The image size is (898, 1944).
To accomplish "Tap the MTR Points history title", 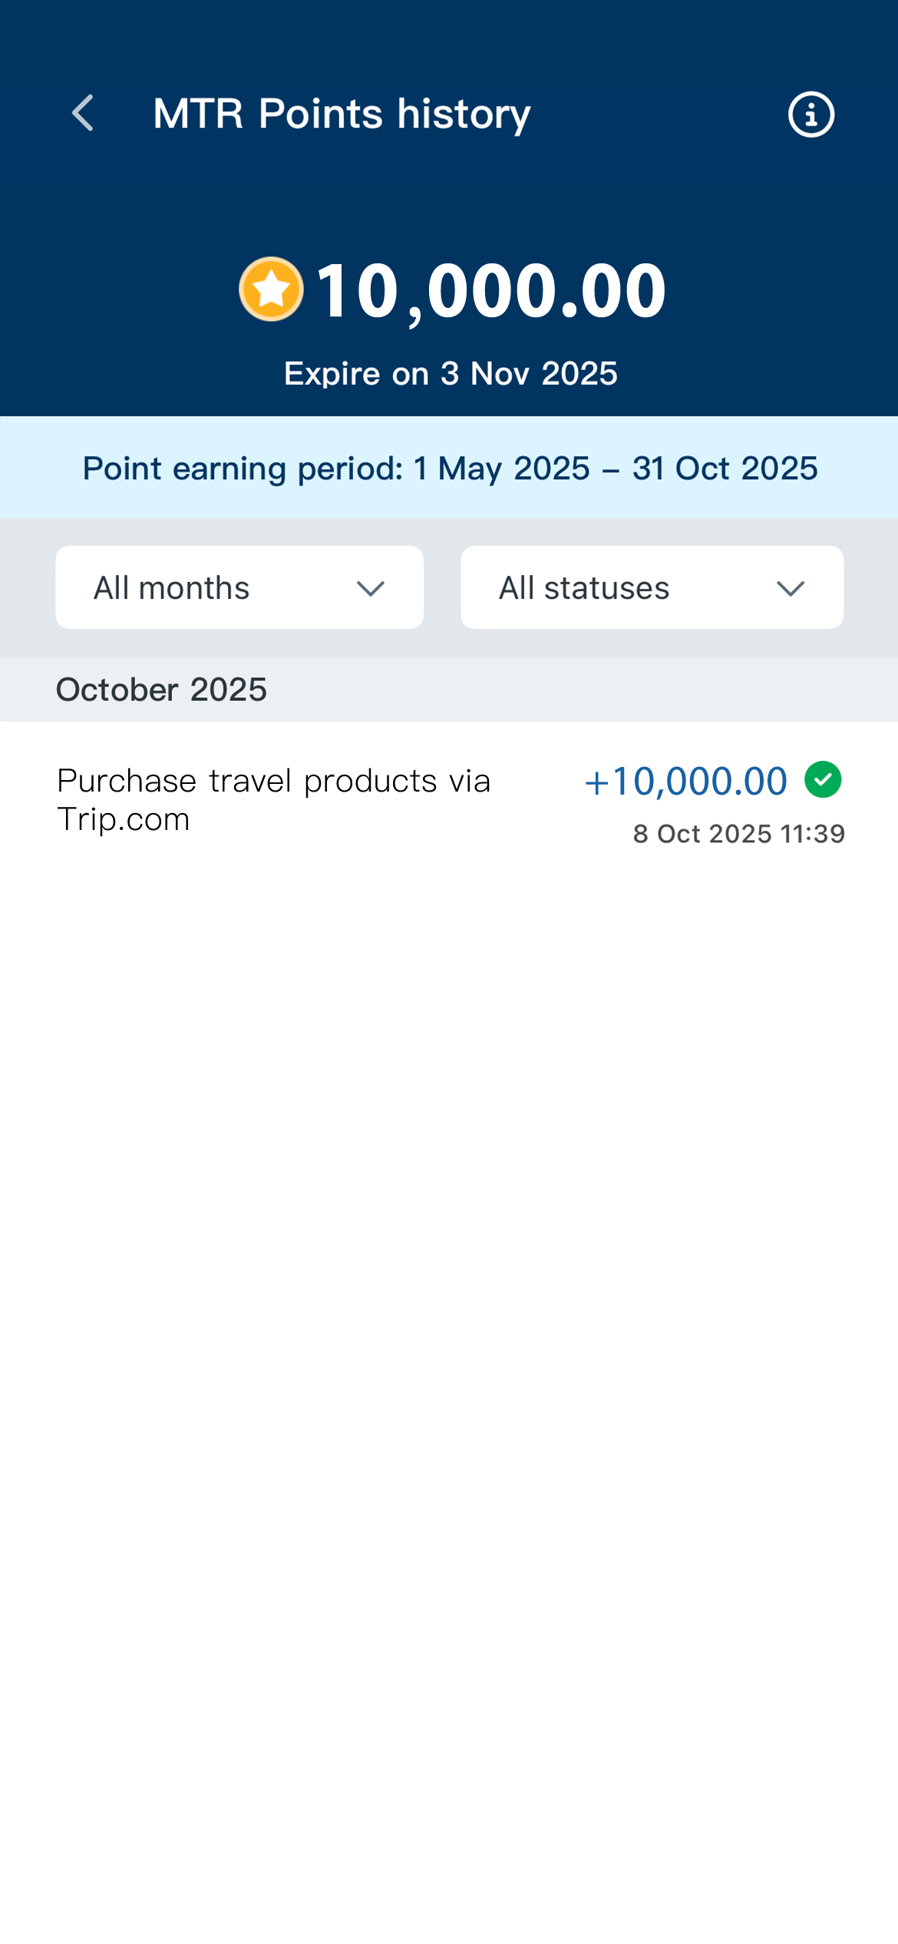I will 340,114.
